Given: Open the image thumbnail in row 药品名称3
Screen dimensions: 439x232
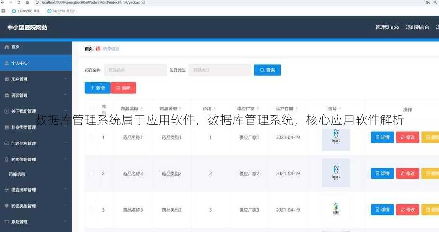Looking at the screenshot, I should [336, 208].
